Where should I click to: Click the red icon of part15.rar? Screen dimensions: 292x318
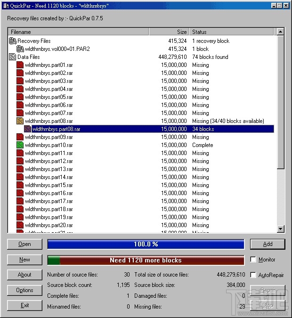tap(20, 185)
